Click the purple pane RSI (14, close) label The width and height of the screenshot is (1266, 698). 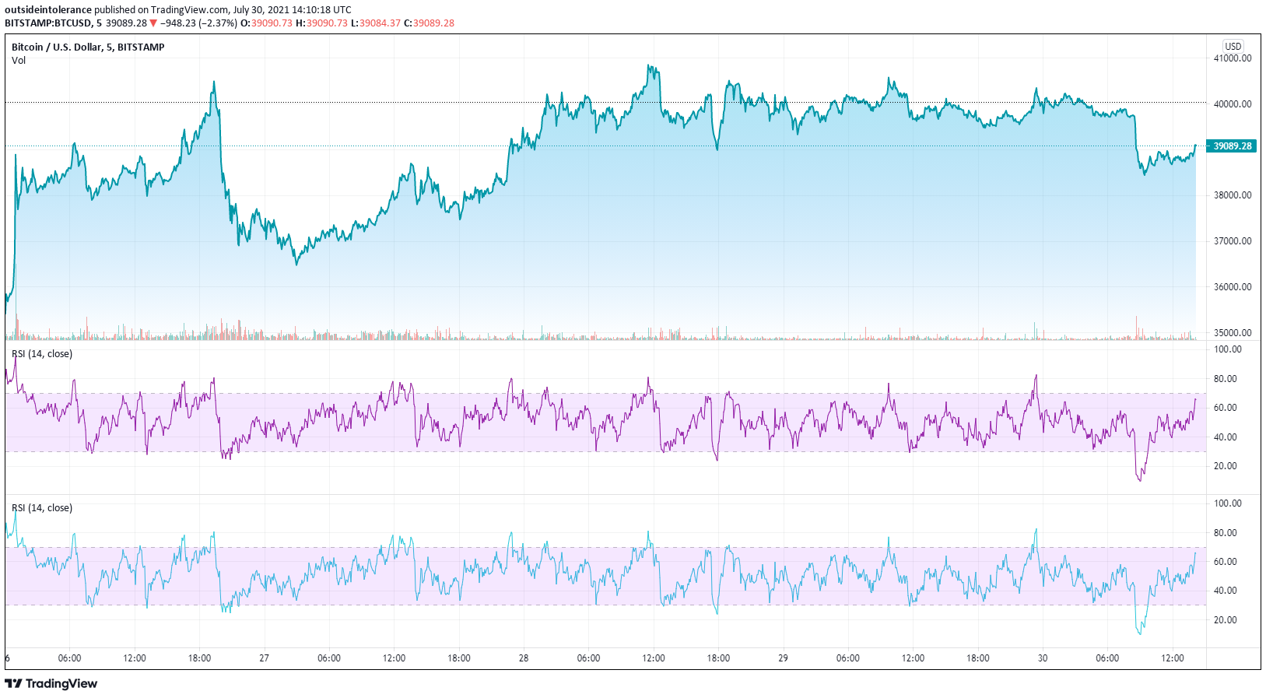[42, 354]
